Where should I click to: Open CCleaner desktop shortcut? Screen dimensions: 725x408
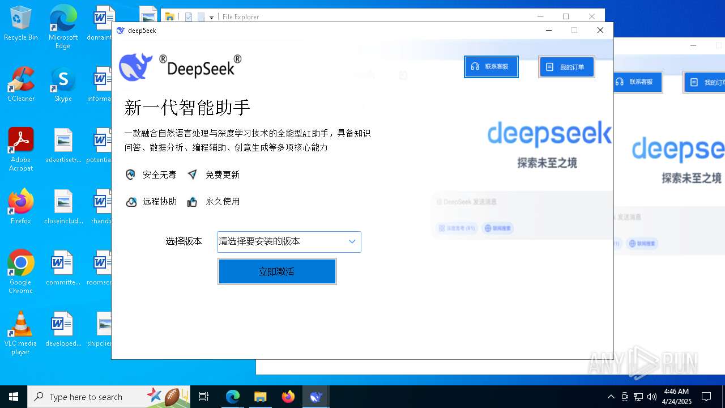click(x=21, y=84)
